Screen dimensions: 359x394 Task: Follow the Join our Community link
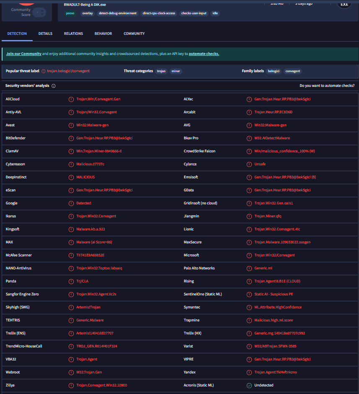(x=24, y=54)
